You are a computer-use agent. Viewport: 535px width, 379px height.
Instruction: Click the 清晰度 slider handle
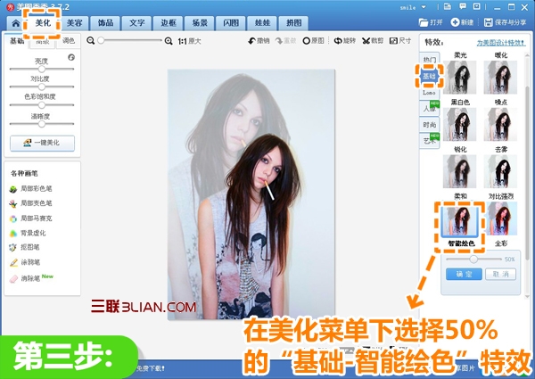(x=42, y=124)
